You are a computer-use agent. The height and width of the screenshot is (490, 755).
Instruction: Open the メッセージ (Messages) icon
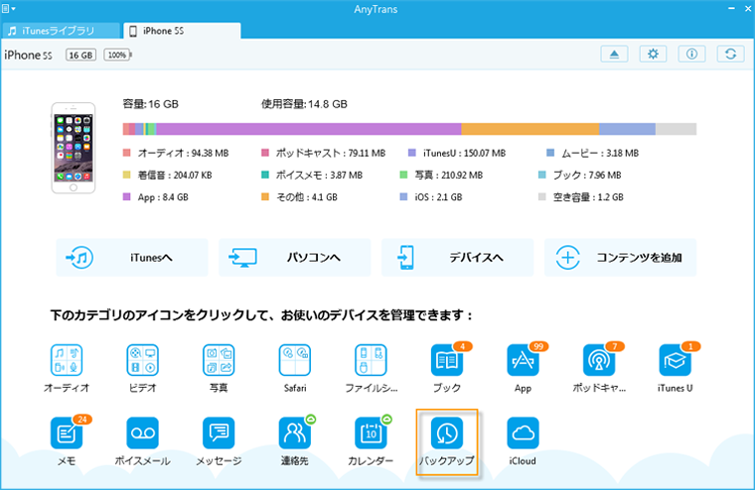[x=219, y=432]
